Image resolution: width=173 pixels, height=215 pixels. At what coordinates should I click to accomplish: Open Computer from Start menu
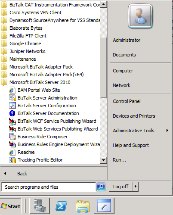coord(123,71)
